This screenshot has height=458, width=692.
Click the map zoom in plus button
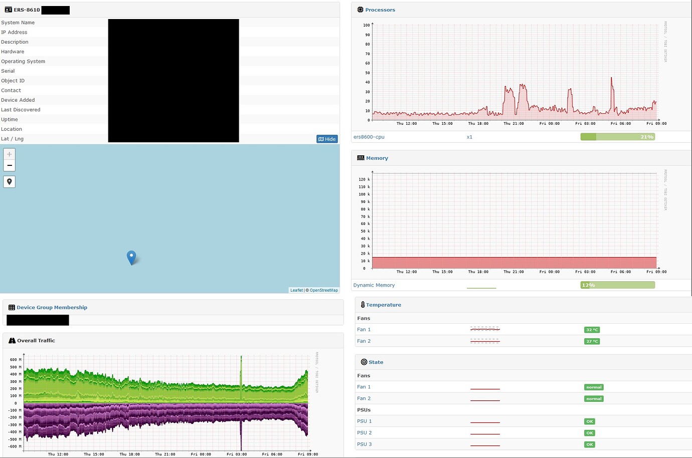pyautogui.click(x=9, y=154)
